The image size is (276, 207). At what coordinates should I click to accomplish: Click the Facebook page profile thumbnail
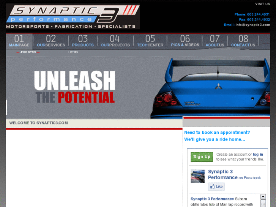tap(198, 176)
